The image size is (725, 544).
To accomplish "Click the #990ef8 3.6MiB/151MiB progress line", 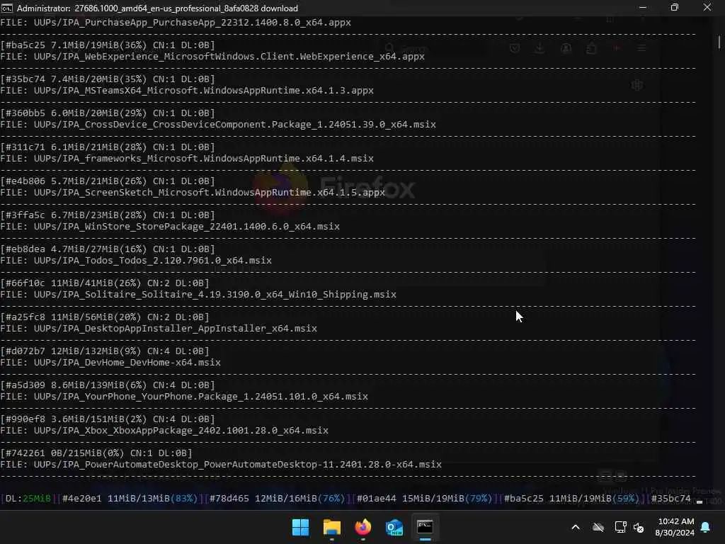I will click(108, 419).
